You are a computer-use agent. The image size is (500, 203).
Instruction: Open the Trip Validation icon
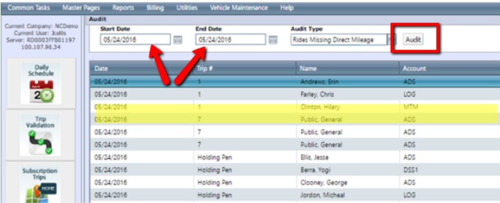40,135
